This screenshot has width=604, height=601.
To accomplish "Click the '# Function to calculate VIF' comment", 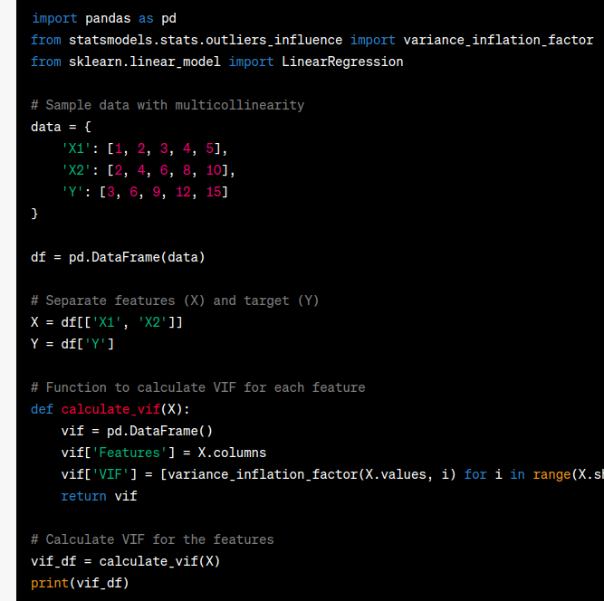I will click(197, 387).
